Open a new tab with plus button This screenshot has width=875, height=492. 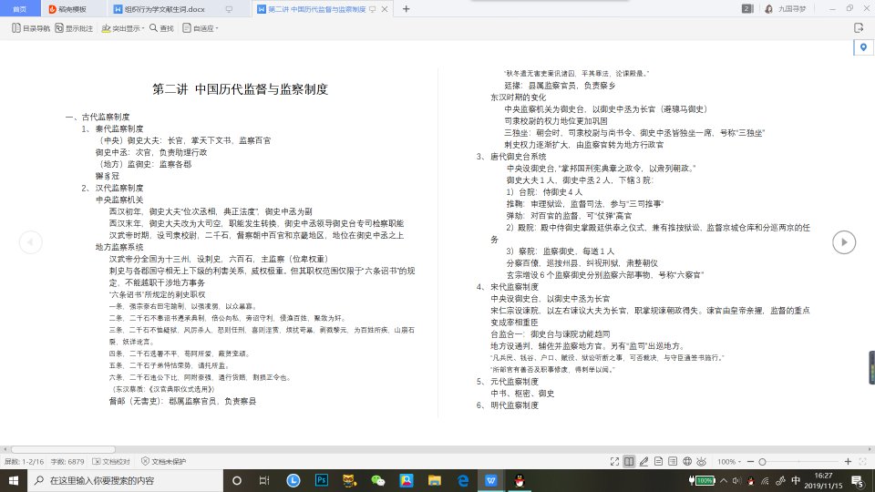[407, 9]
